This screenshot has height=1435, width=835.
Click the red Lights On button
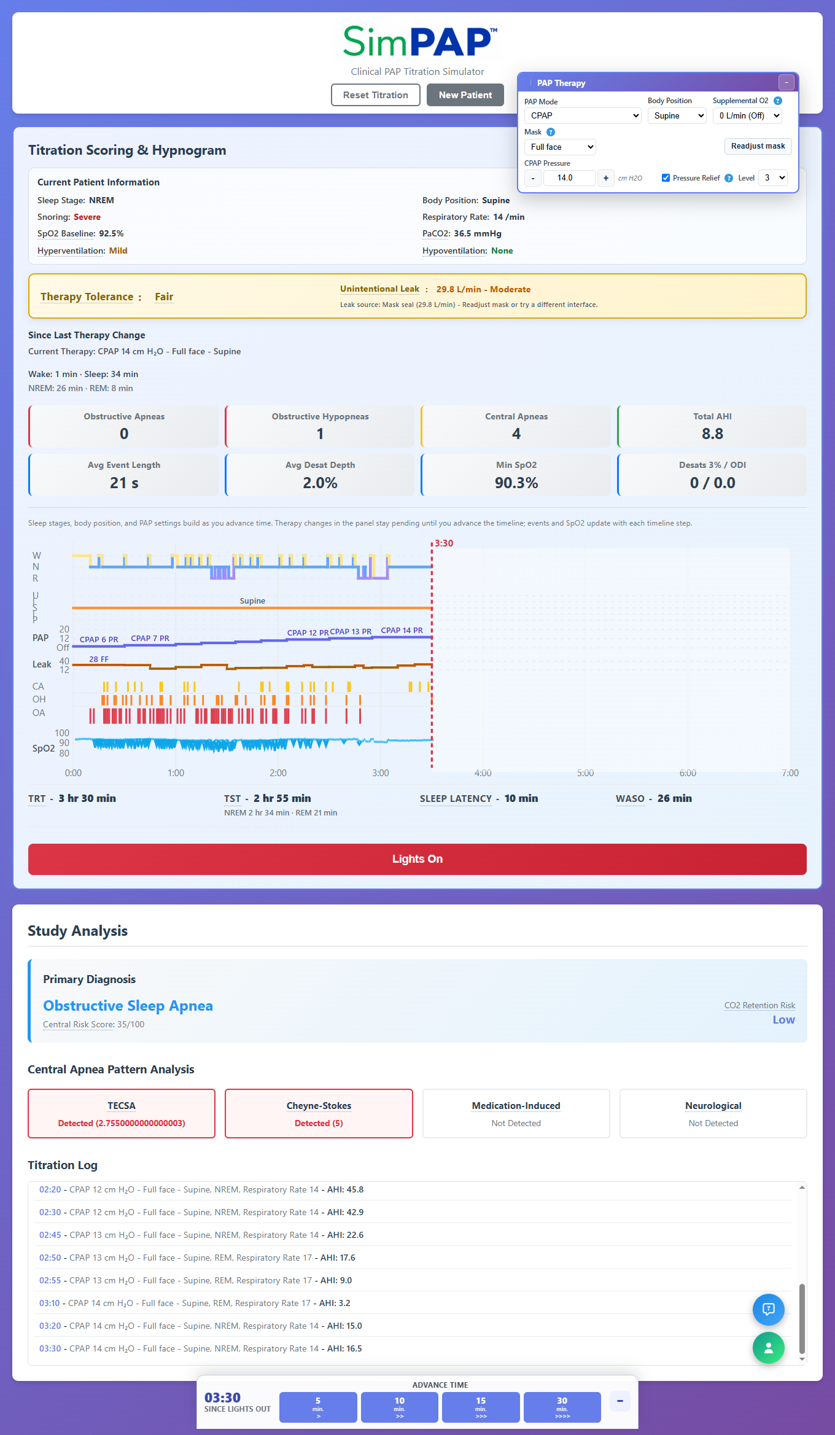click(x=417, y=859)
